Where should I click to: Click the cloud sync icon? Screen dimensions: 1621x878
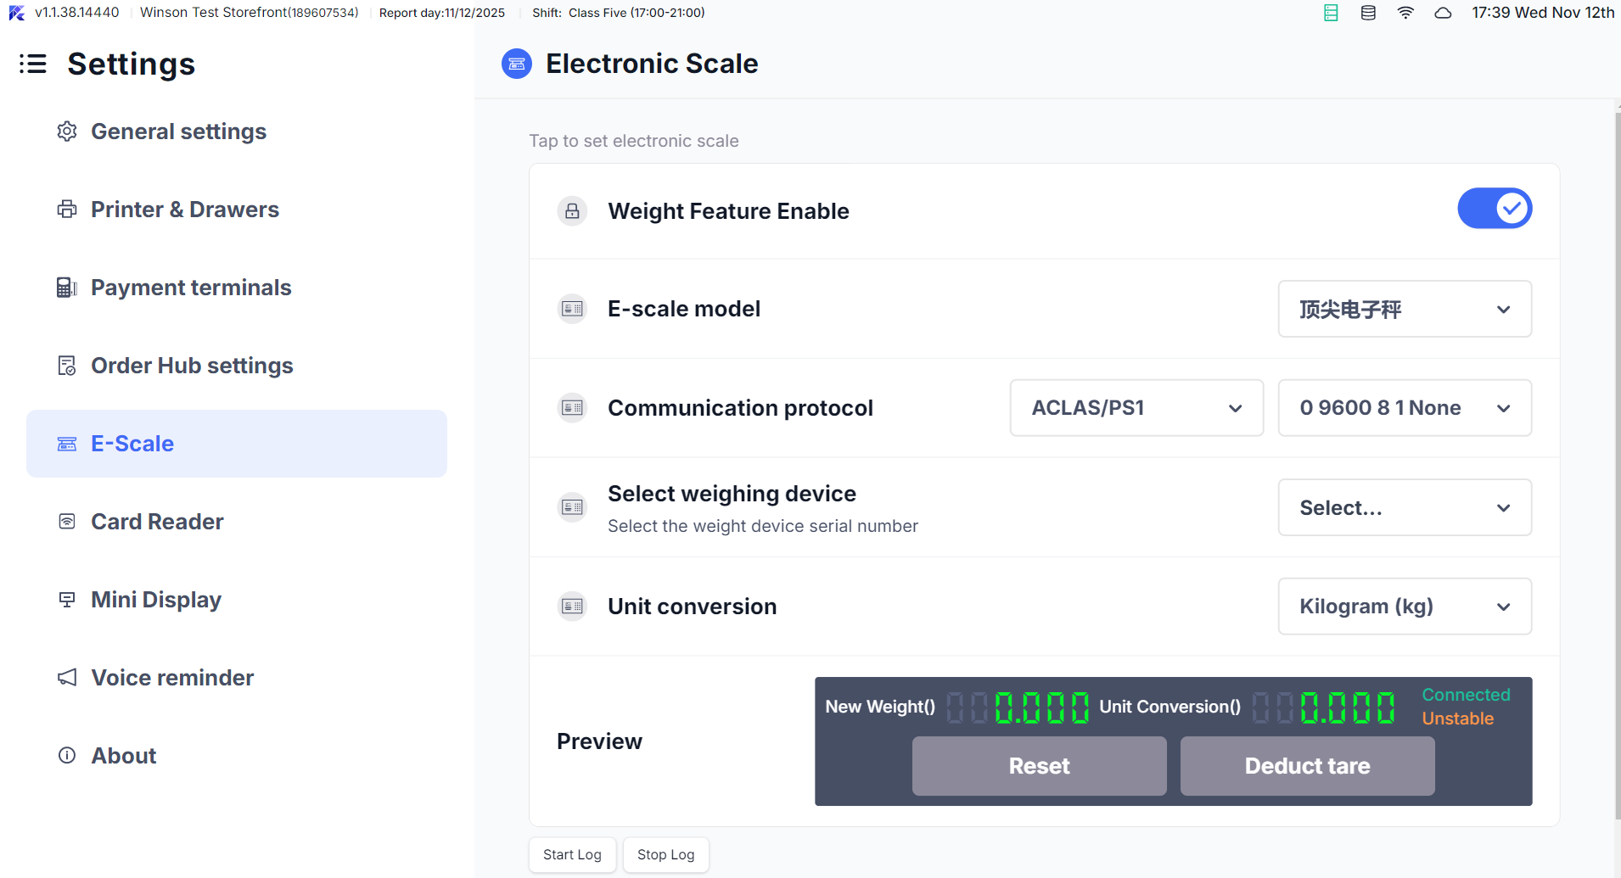point(1443,13)
